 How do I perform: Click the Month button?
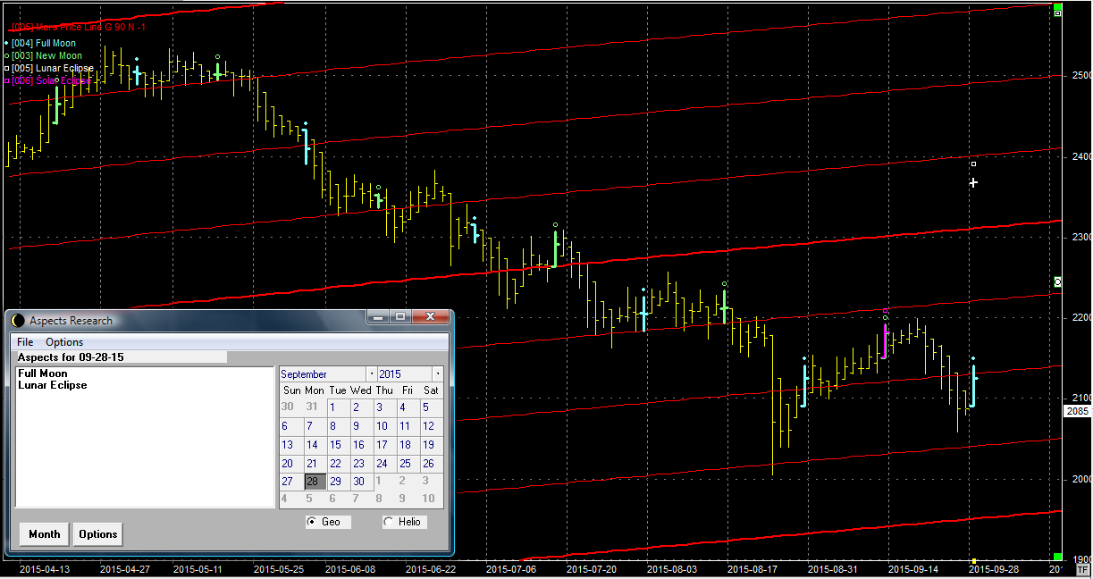45,534
